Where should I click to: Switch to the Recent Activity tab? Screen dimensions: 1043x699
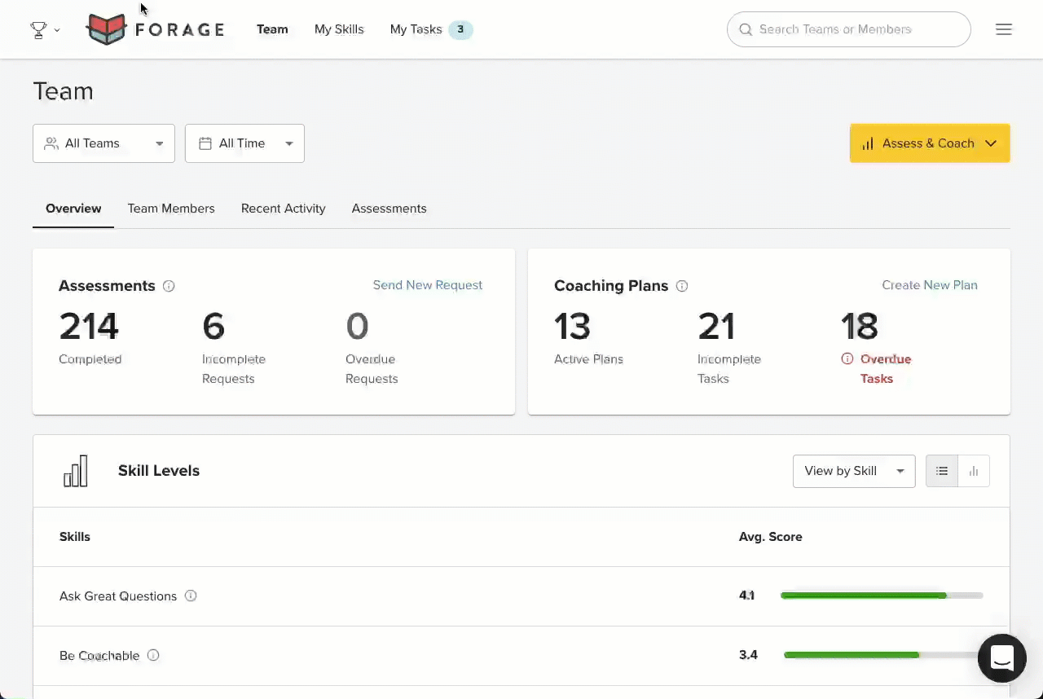coord(284,209)
